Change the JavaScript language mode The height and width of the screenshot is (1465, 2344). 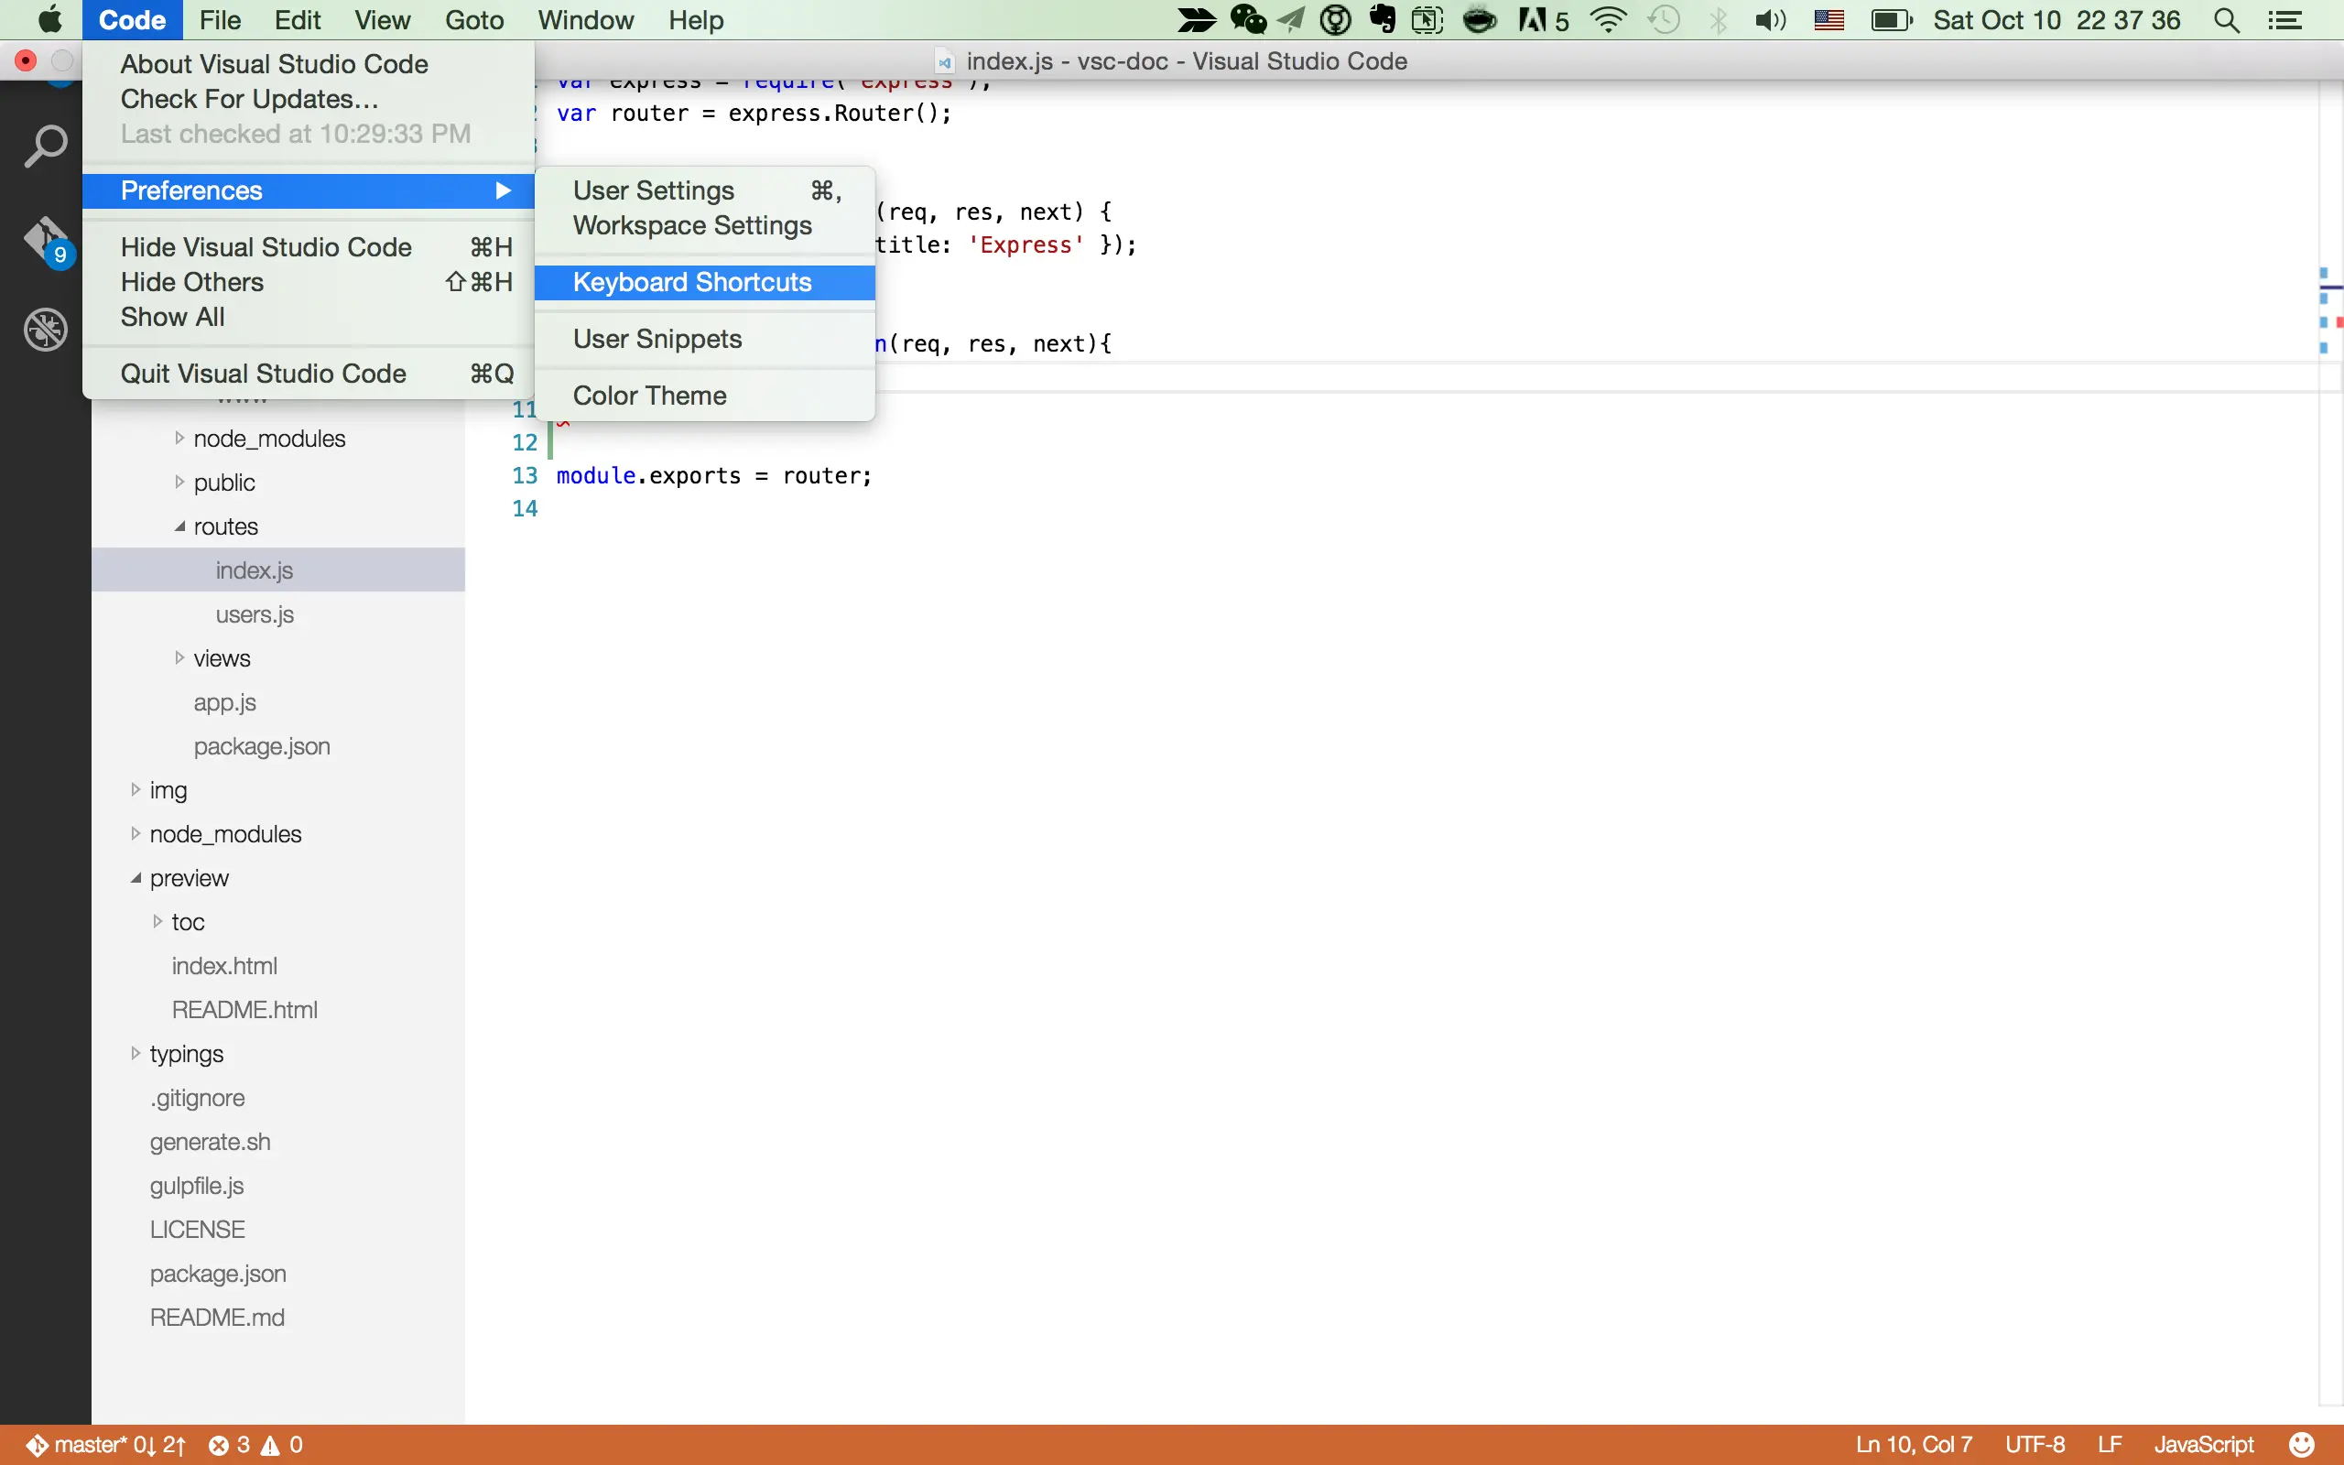pos(2203,1445)
